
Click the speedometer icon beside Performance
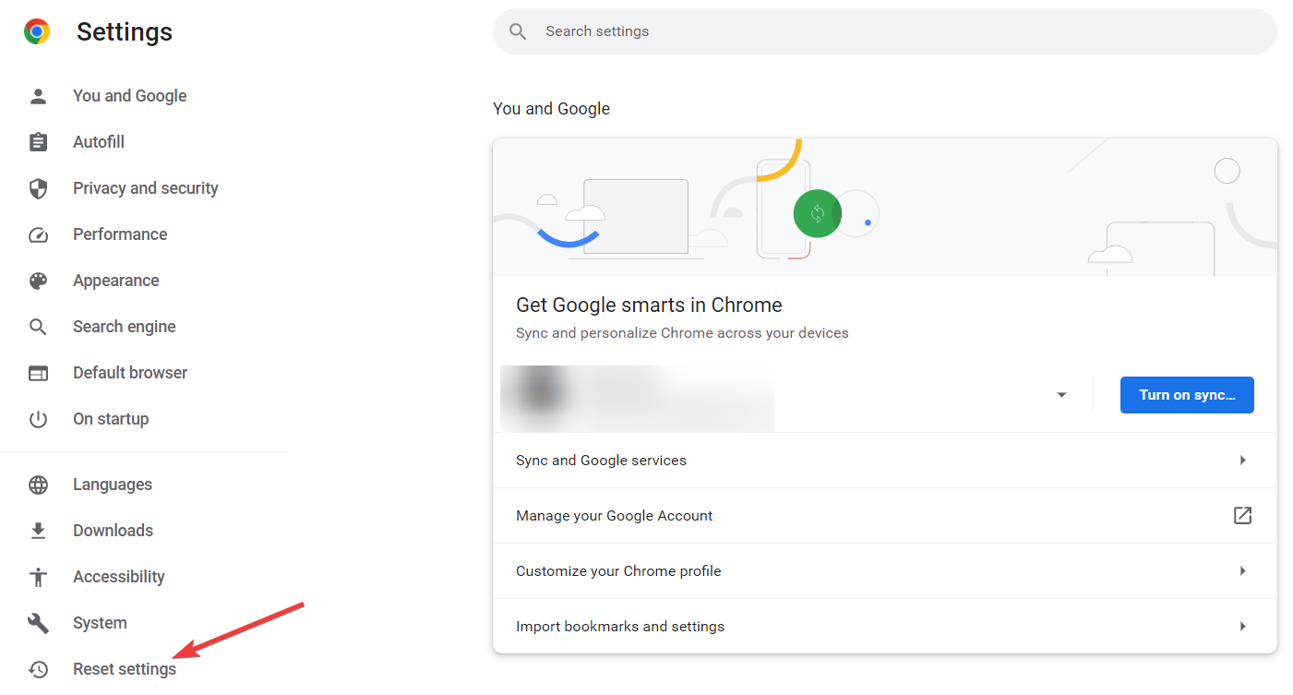coord(38,234)
